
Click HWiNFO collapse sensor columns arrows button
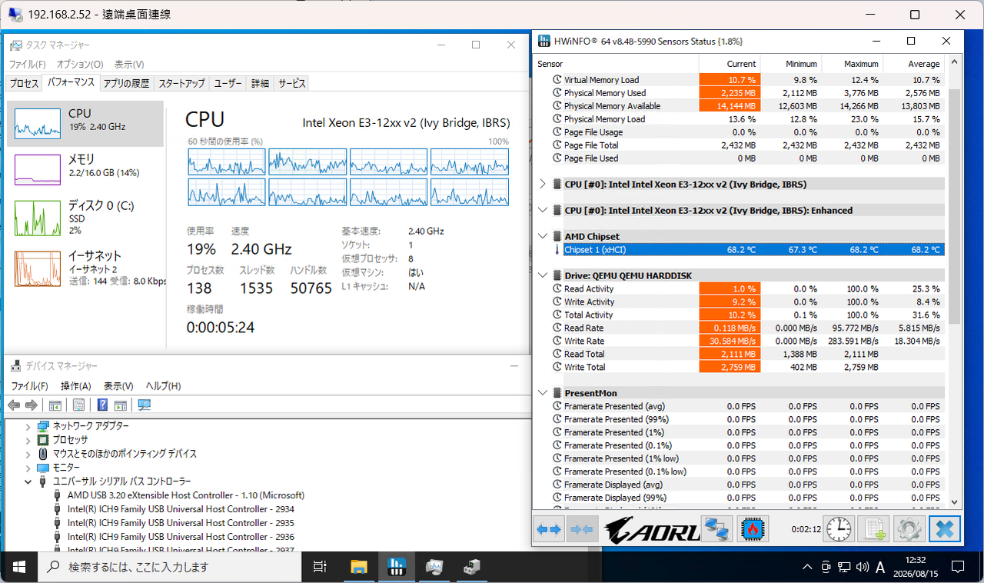pos(582,529)
